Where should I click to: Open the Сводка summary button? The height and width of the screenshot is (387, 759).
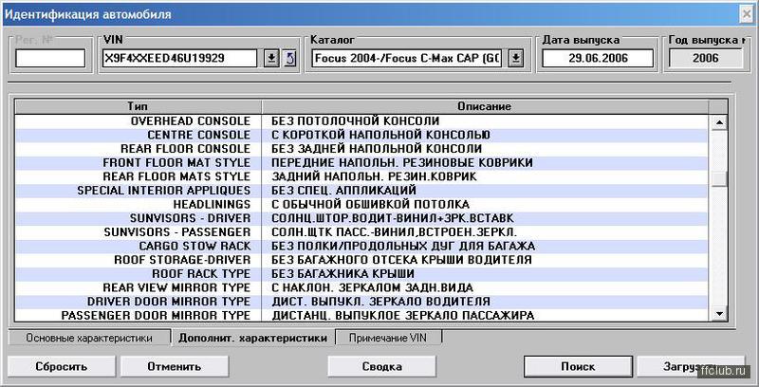click(x=382, y=366)
